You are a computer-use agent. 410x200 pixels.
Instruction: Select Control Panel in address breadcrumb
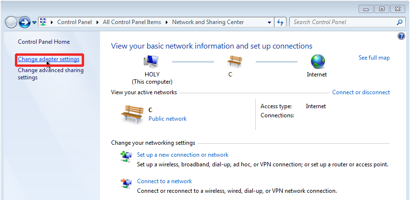click(x=75, y=22)
